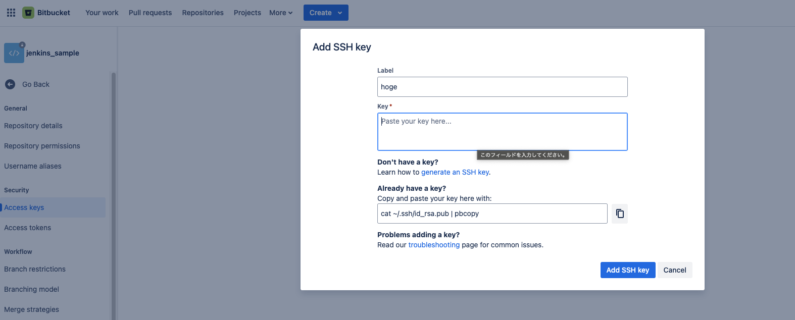Cancel the Add SSH key dialog
This screenshot has width=795, height=320.
pyautogui.click(x=674, y=270)
